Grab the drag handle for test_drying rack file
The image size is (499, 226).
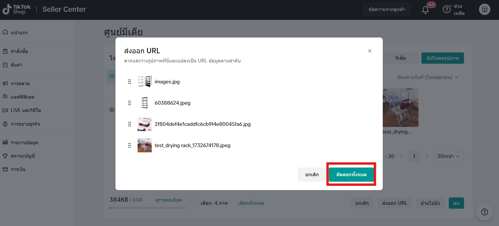point(129,145)
